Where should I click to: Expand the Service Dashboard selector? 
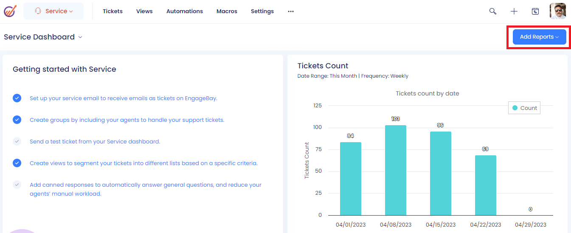point(43,37)
